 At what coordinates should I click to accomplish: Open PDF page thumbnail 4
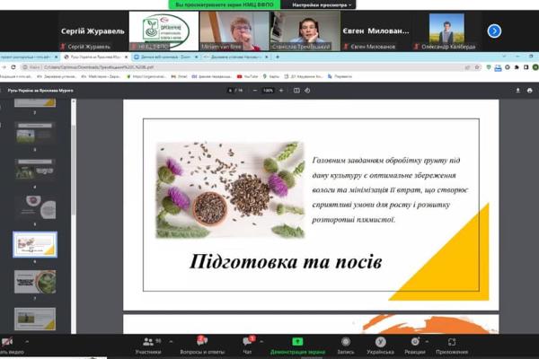[x=35, y=170]
